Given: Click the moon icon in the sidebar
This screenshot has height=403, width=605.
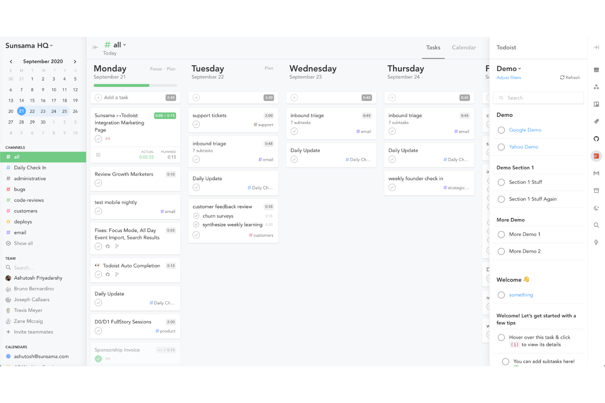Looking at the screenshot, I should point(596,208).
